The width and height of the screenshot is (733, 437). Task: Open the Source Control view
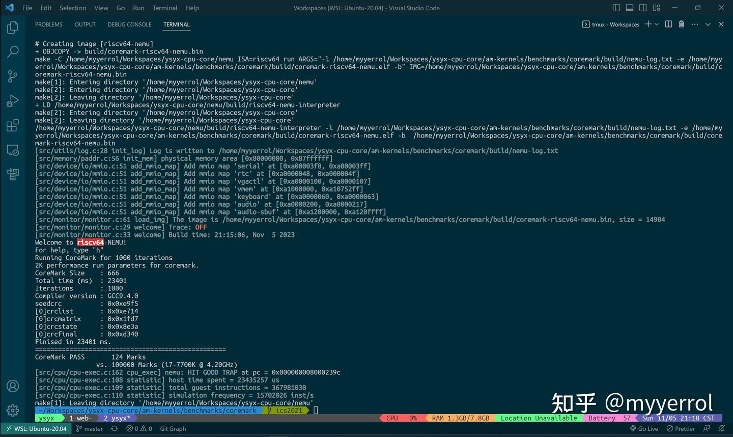(x=13, y=76)
